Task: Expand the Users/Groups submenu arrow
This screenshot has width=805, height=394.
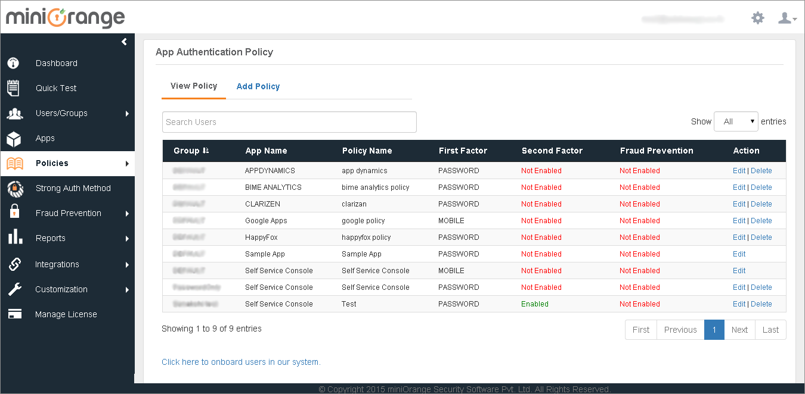Action: 127,114
